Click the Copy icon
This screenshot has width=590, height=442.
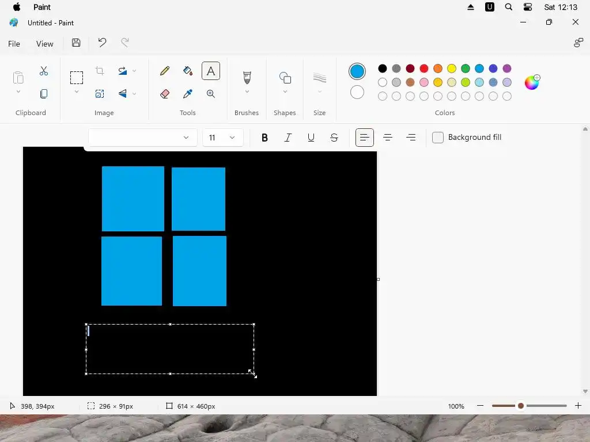44,94
